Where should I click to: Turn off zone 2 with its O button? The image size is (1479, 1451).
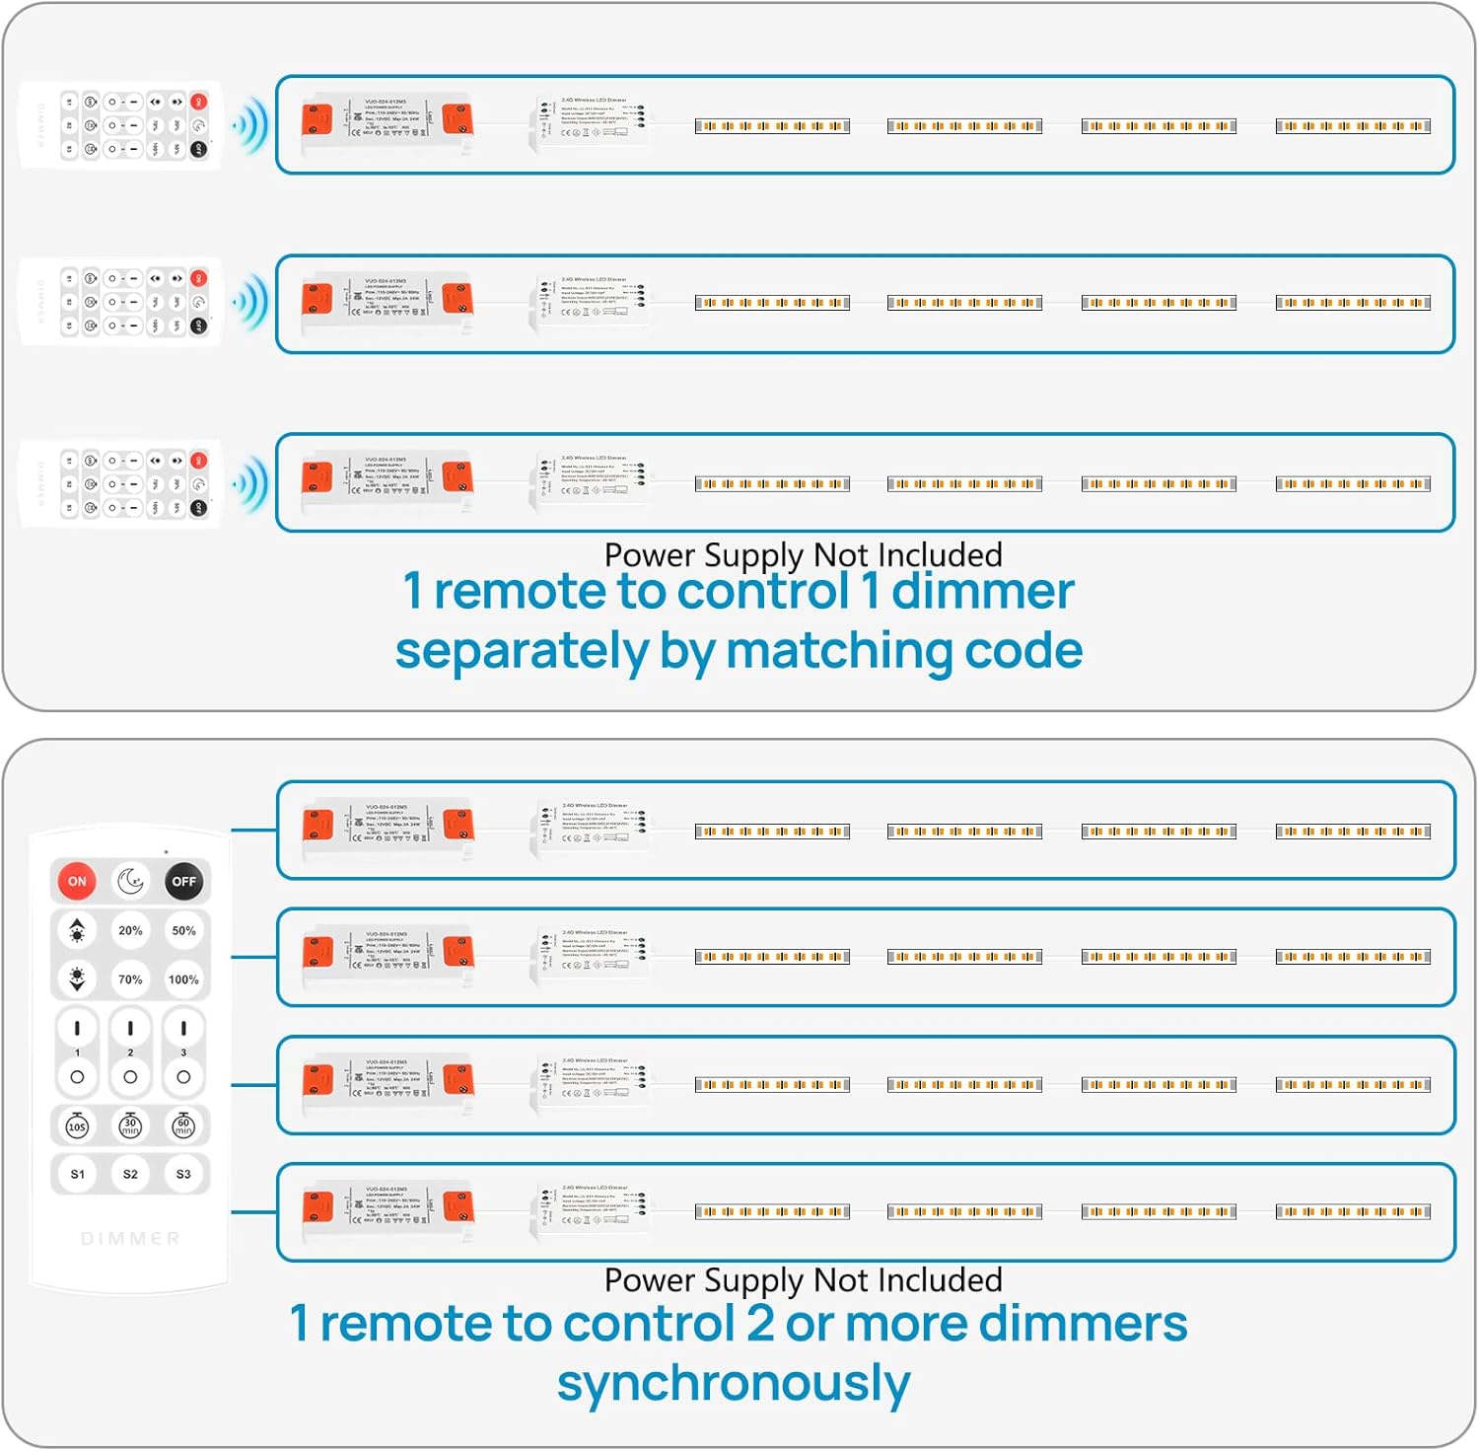coord(130,1077)
